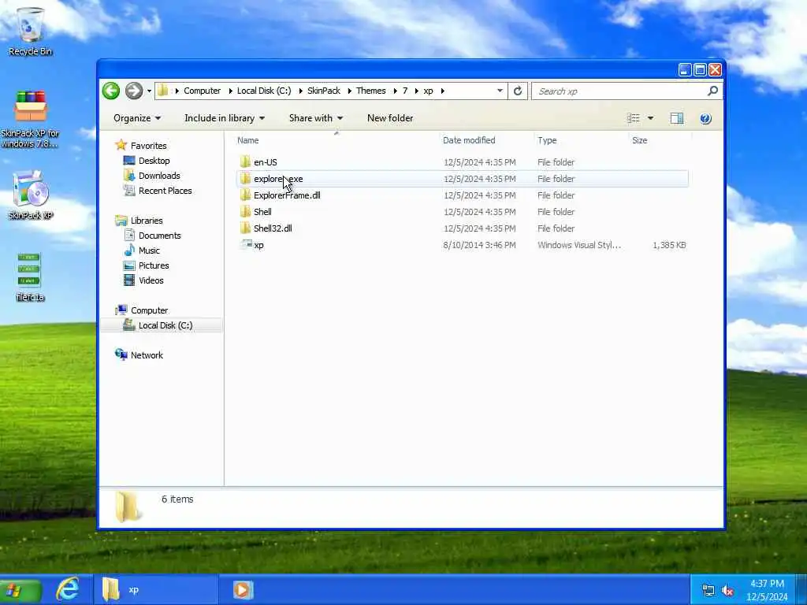The image size is (807, 605).
Task: Select the explorer.exe folder icon
Action: (246, 179)
